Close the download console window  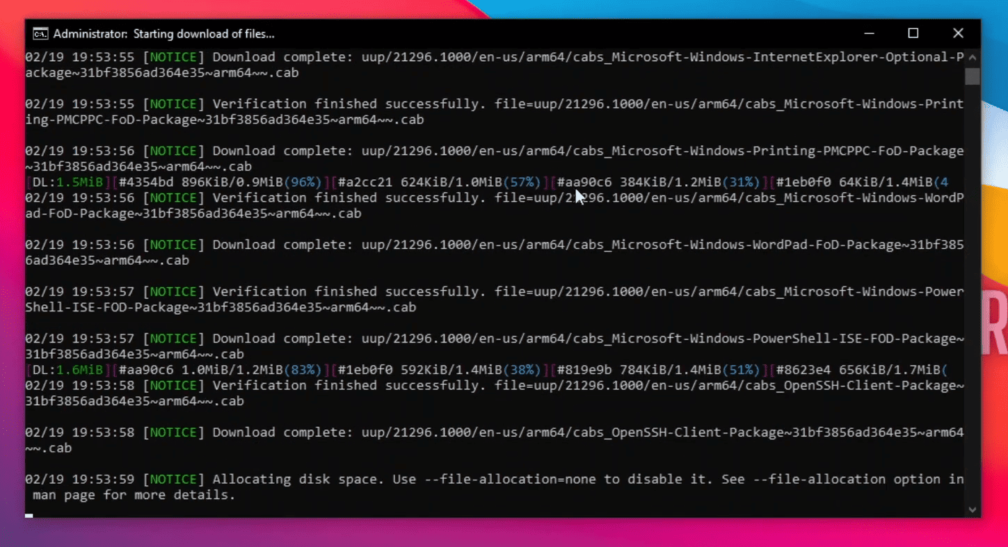tap(958, 33)
